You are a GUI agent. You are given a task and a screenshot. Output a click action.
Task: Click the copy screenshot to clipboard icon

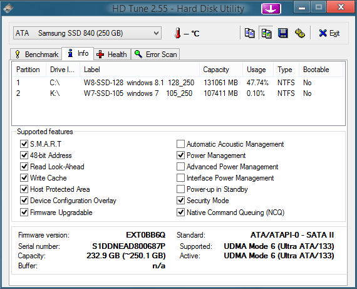(266, 33)
